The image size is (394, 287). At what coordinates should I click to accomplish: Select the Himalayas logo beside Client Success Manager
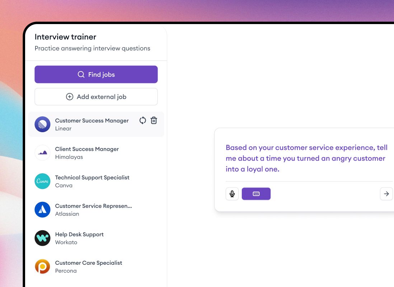pyautogui.click(x=42, y=153)
